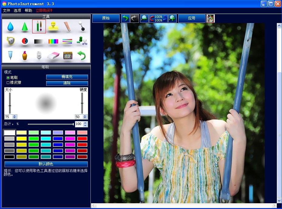Increase the 总计 percent stepper value
The height and width of the screenshot is (209, 282).
[x=85, y=123]
